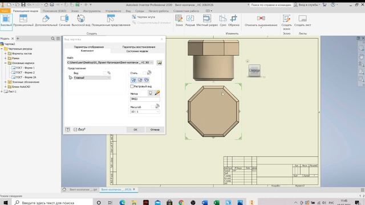Screen dimensions: 365x205
Task: Open the Инструменты ribbon tab
Action: click(x=92, y=11)
